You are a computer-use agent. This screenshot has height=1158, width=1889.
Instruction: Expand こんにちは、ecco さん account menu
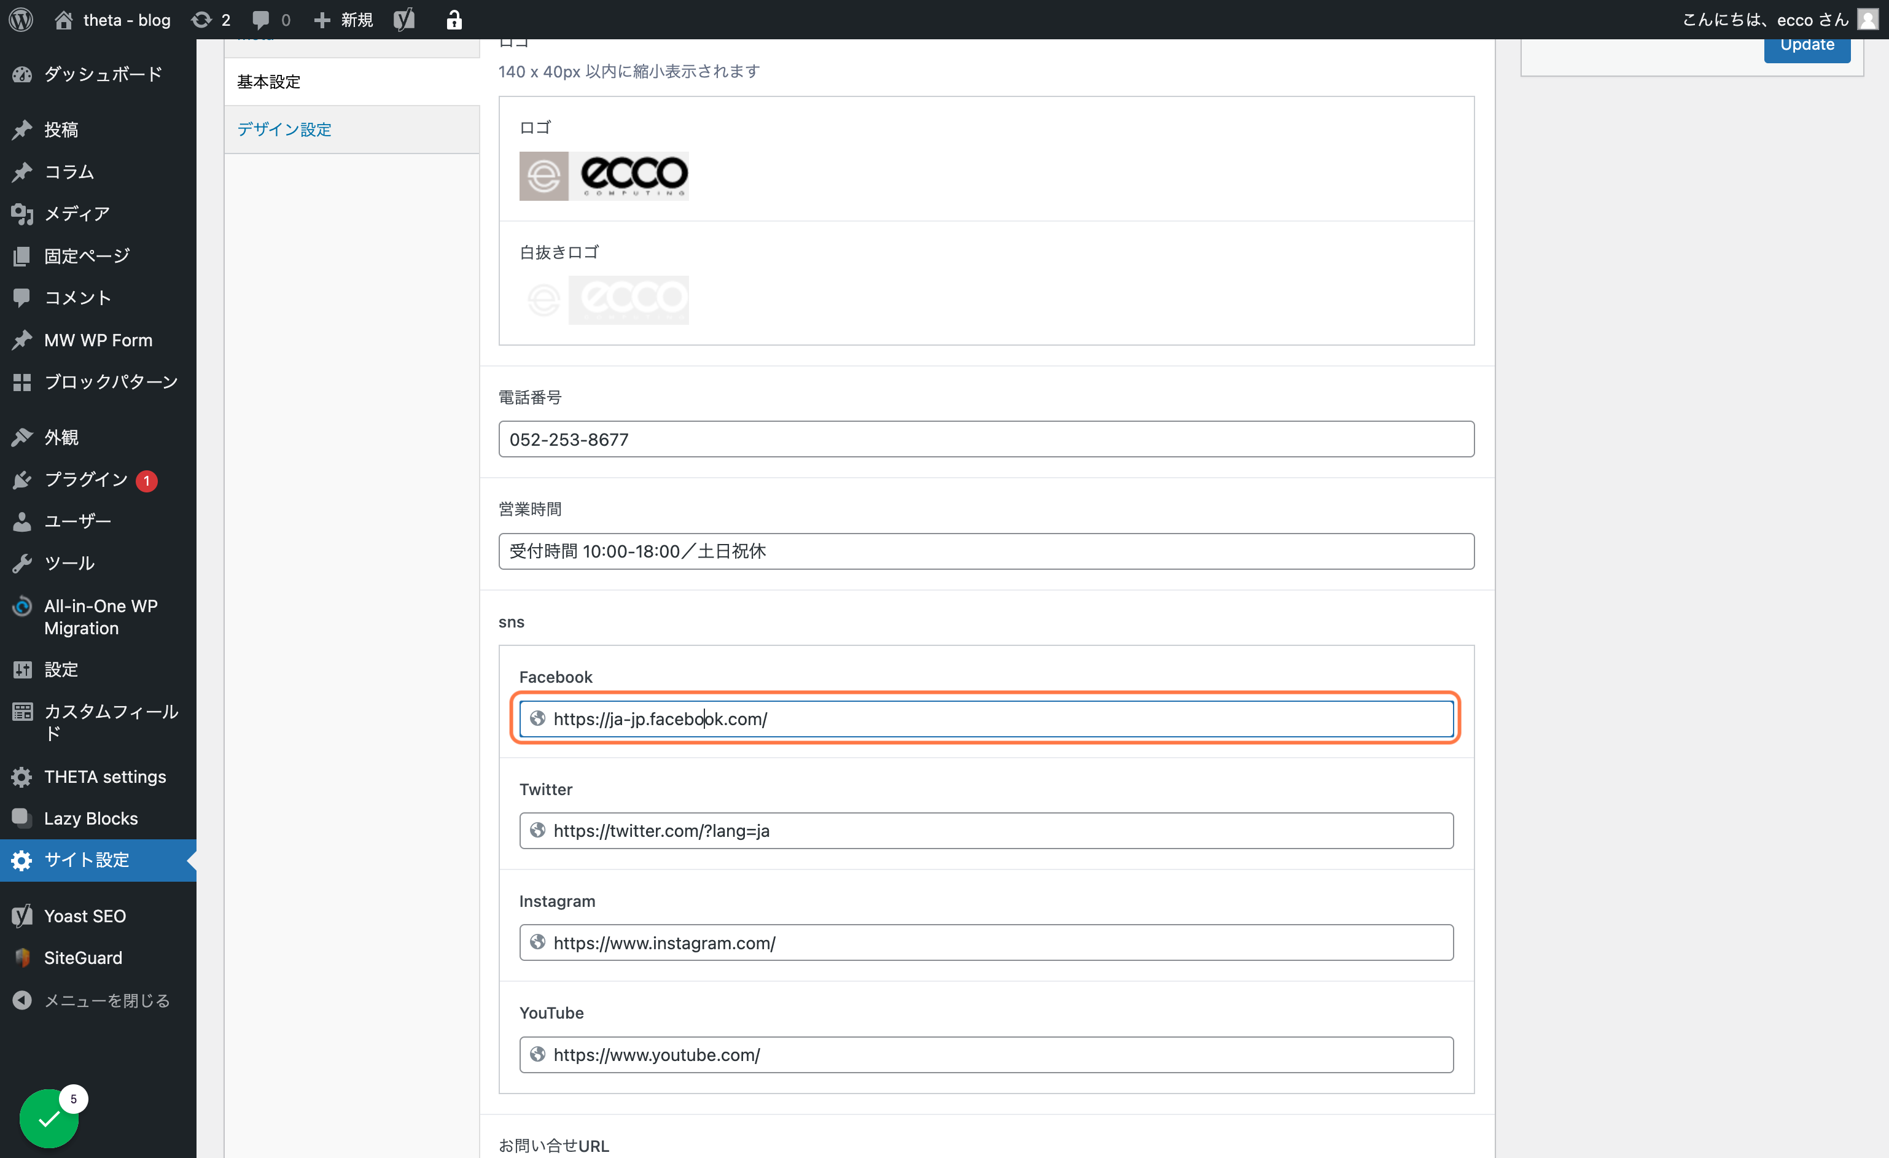tap(1766, 19)
